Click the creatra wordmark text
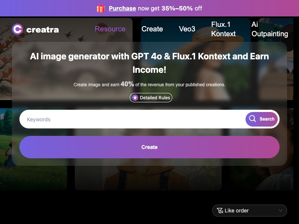Screen dimensions: 299x224 click(43, 29)
